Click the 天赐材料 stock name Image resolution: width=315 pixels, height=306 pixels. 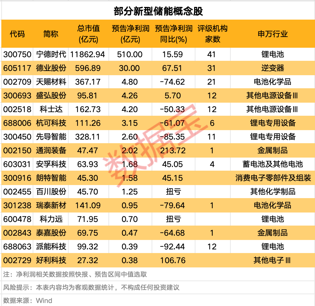(51, 82)
